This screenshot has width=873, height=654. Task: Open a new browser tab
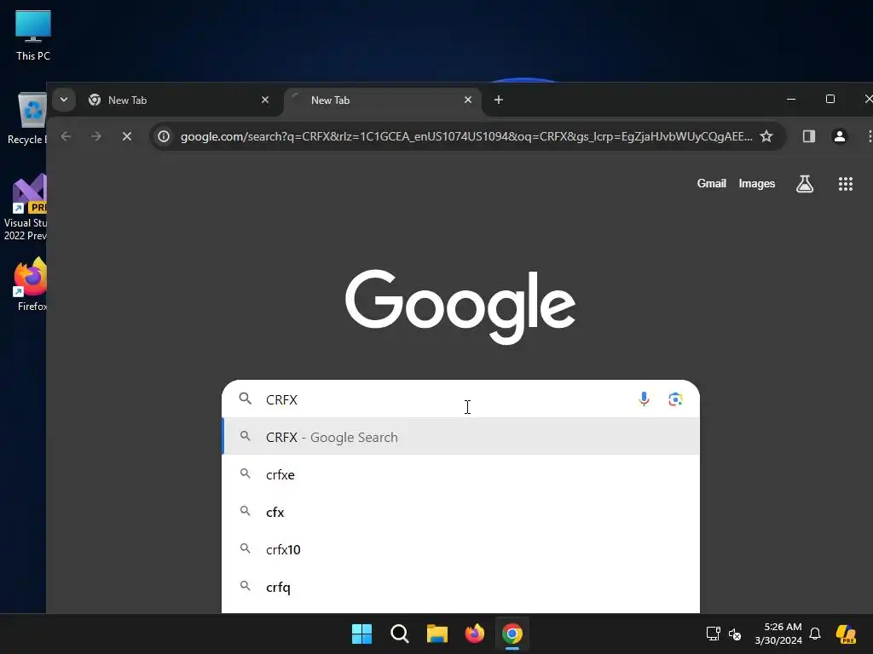499,100
